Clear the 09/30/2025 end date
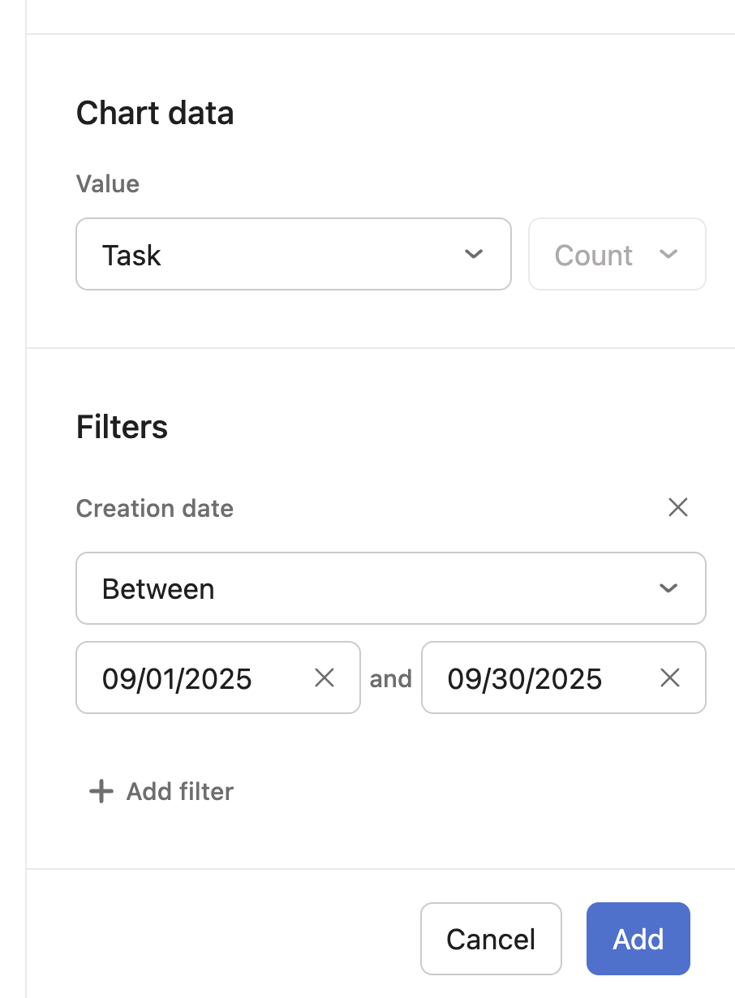Viewport: 735px width, 998px height. point(669,678)
